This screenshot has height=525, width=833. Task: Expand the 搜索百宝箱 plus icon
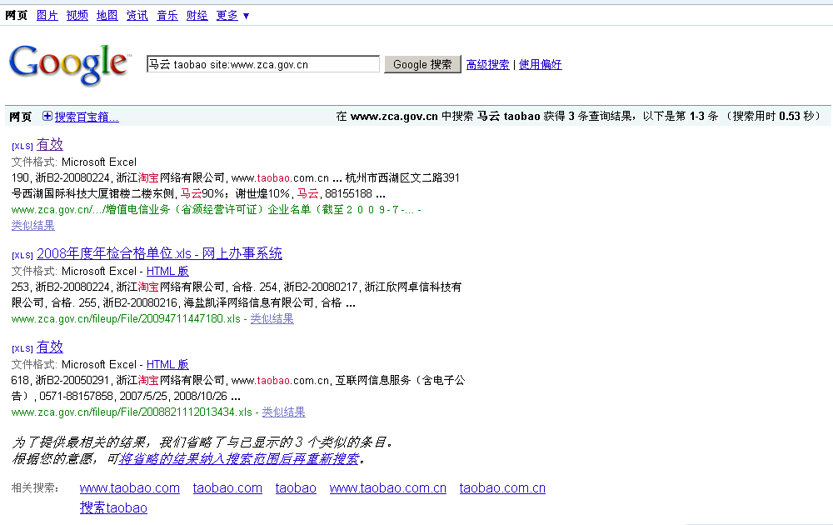[x=47, y=116]
